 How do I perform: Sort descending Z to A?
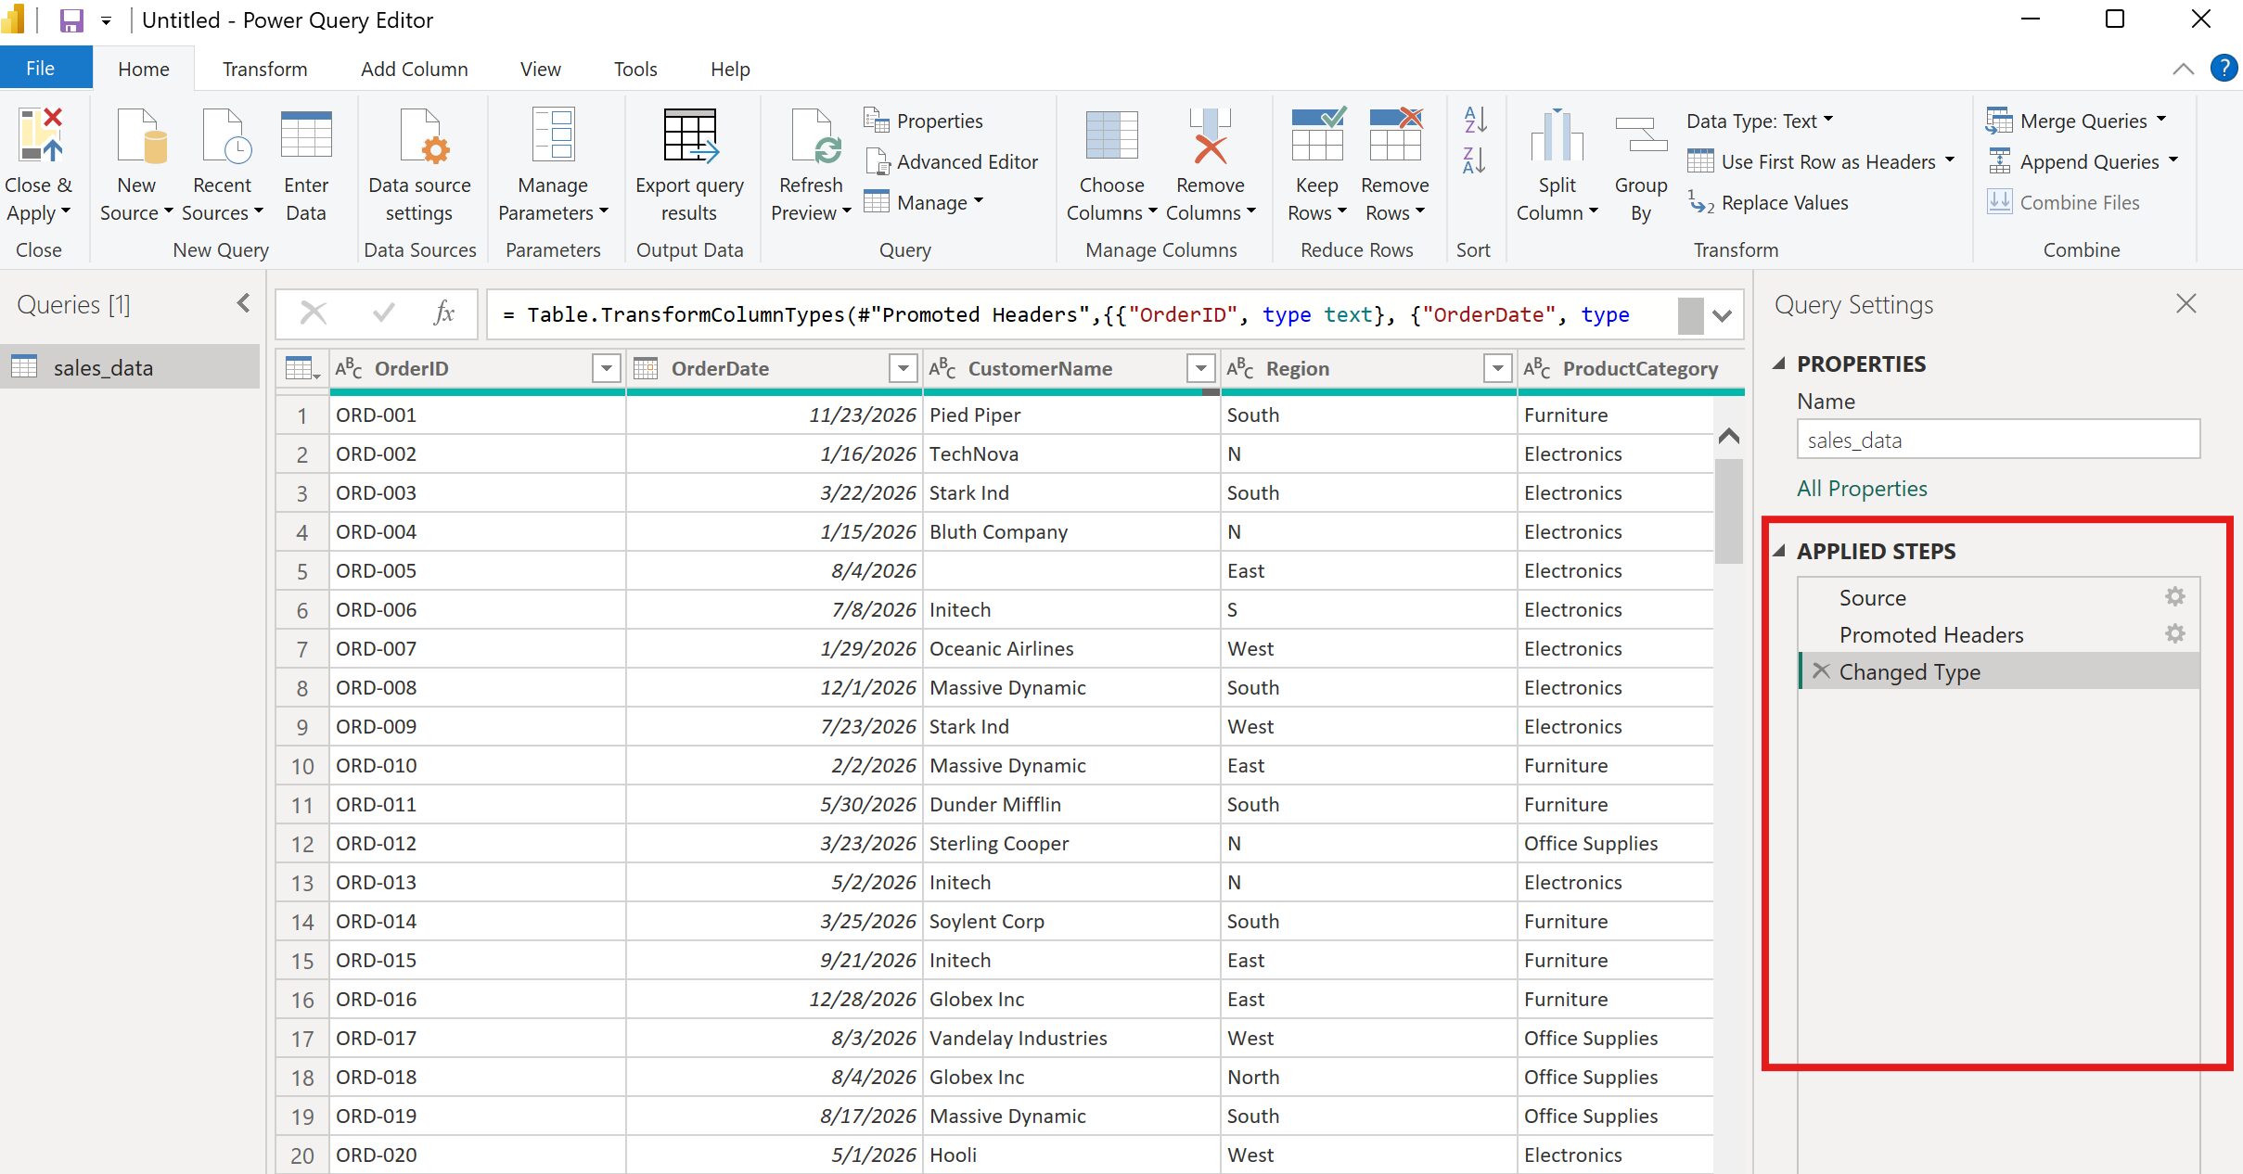(1475, 160)
